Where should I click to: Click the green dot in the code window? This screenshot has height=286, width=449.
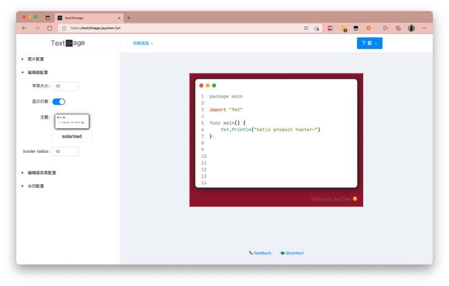tap(214, 85)
